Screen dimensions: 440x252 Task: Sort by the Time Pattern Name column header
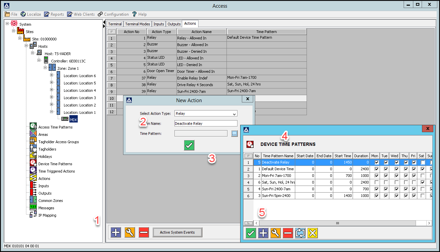click(278, 156)
